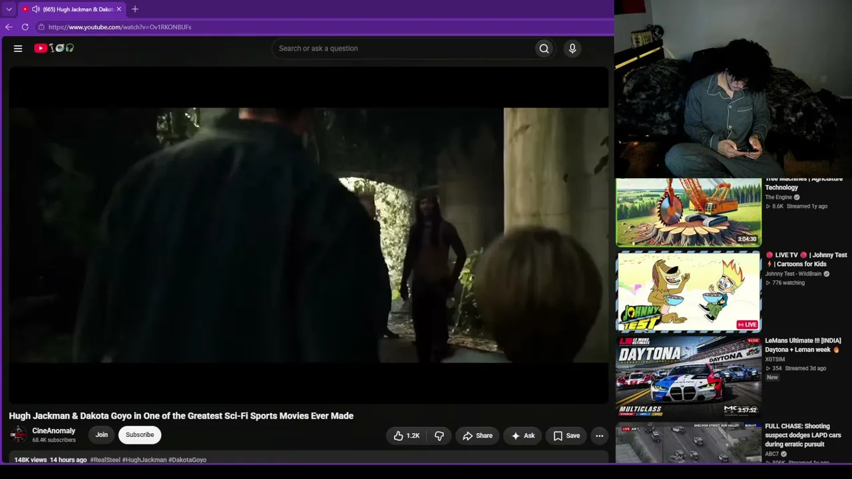The height and width of the screenshot is (479, 852).
Task: Focus the address bar with the YouTube URL
Action: click(x=120, y=27)
